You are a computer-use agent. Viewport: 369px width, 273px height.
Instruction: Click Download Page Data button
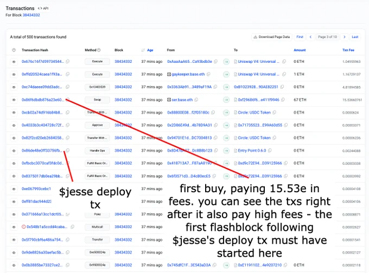(271, 37)
